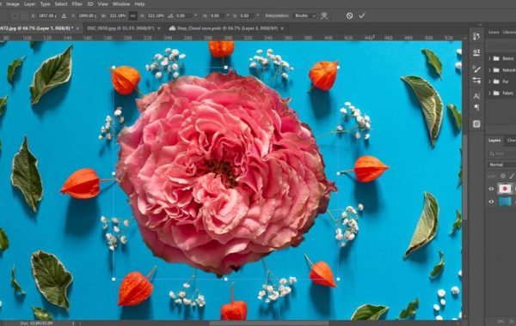Select the blue background layer thumbnail
This screenshot has height=326, width=516.
(505, 202)
